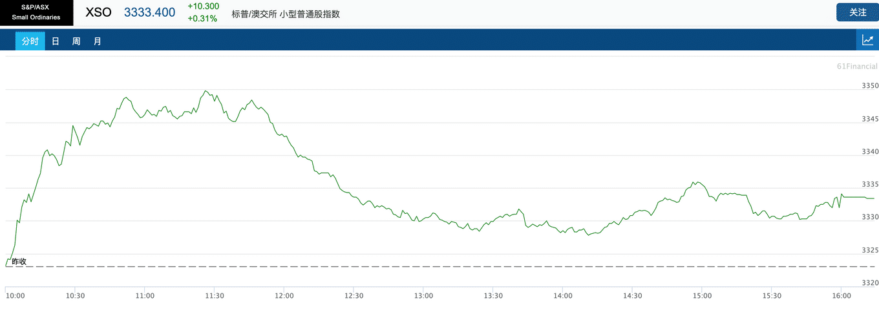The width and height of the screenshot is (879, 314).
Task: Click the 3330 price axis label
Action: (x=870, y=217)
